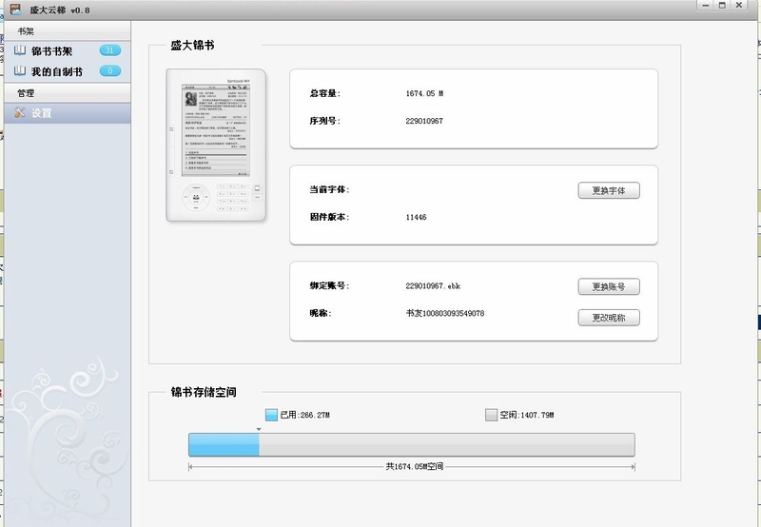Click the blue used portion of storage bar
Image resolution: width=761 pixels, height=527 pixels.
[x=224, y=445]
